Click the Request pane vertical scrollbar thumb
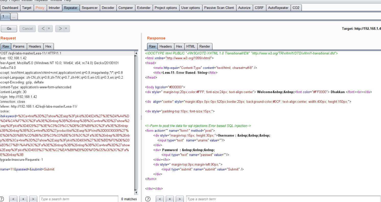 136,123
